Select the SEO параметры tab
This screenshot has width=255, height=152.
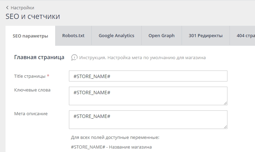pyautogui.click(x=30, y=36)
